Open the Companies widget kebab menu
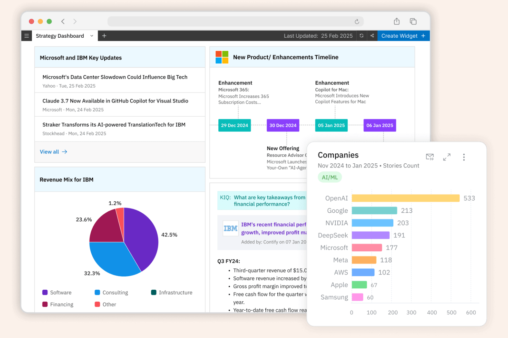The width and height of the screenshot is (508, 338). click(x=464, y=157)
